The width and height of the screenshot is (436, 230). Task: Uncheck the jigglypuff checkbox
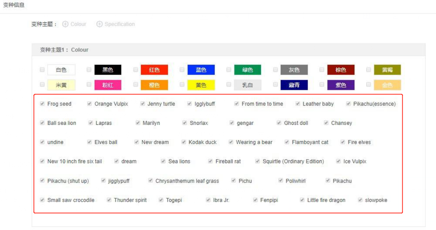tap(103, 181)
